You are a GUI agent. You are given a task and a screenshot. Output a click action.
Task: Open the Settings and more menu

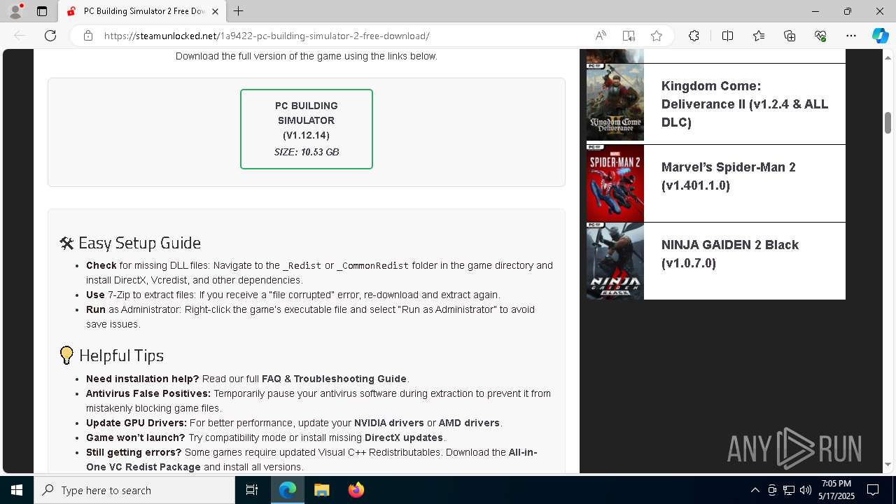(851, 36)
